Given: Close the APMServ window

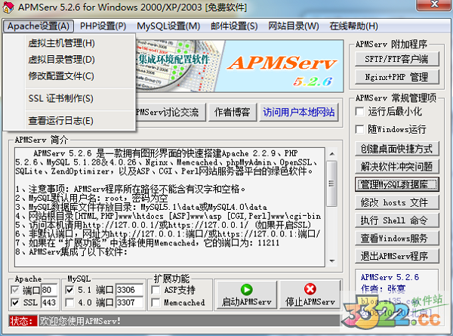Looking at the screenshot, I should (435, 4).
